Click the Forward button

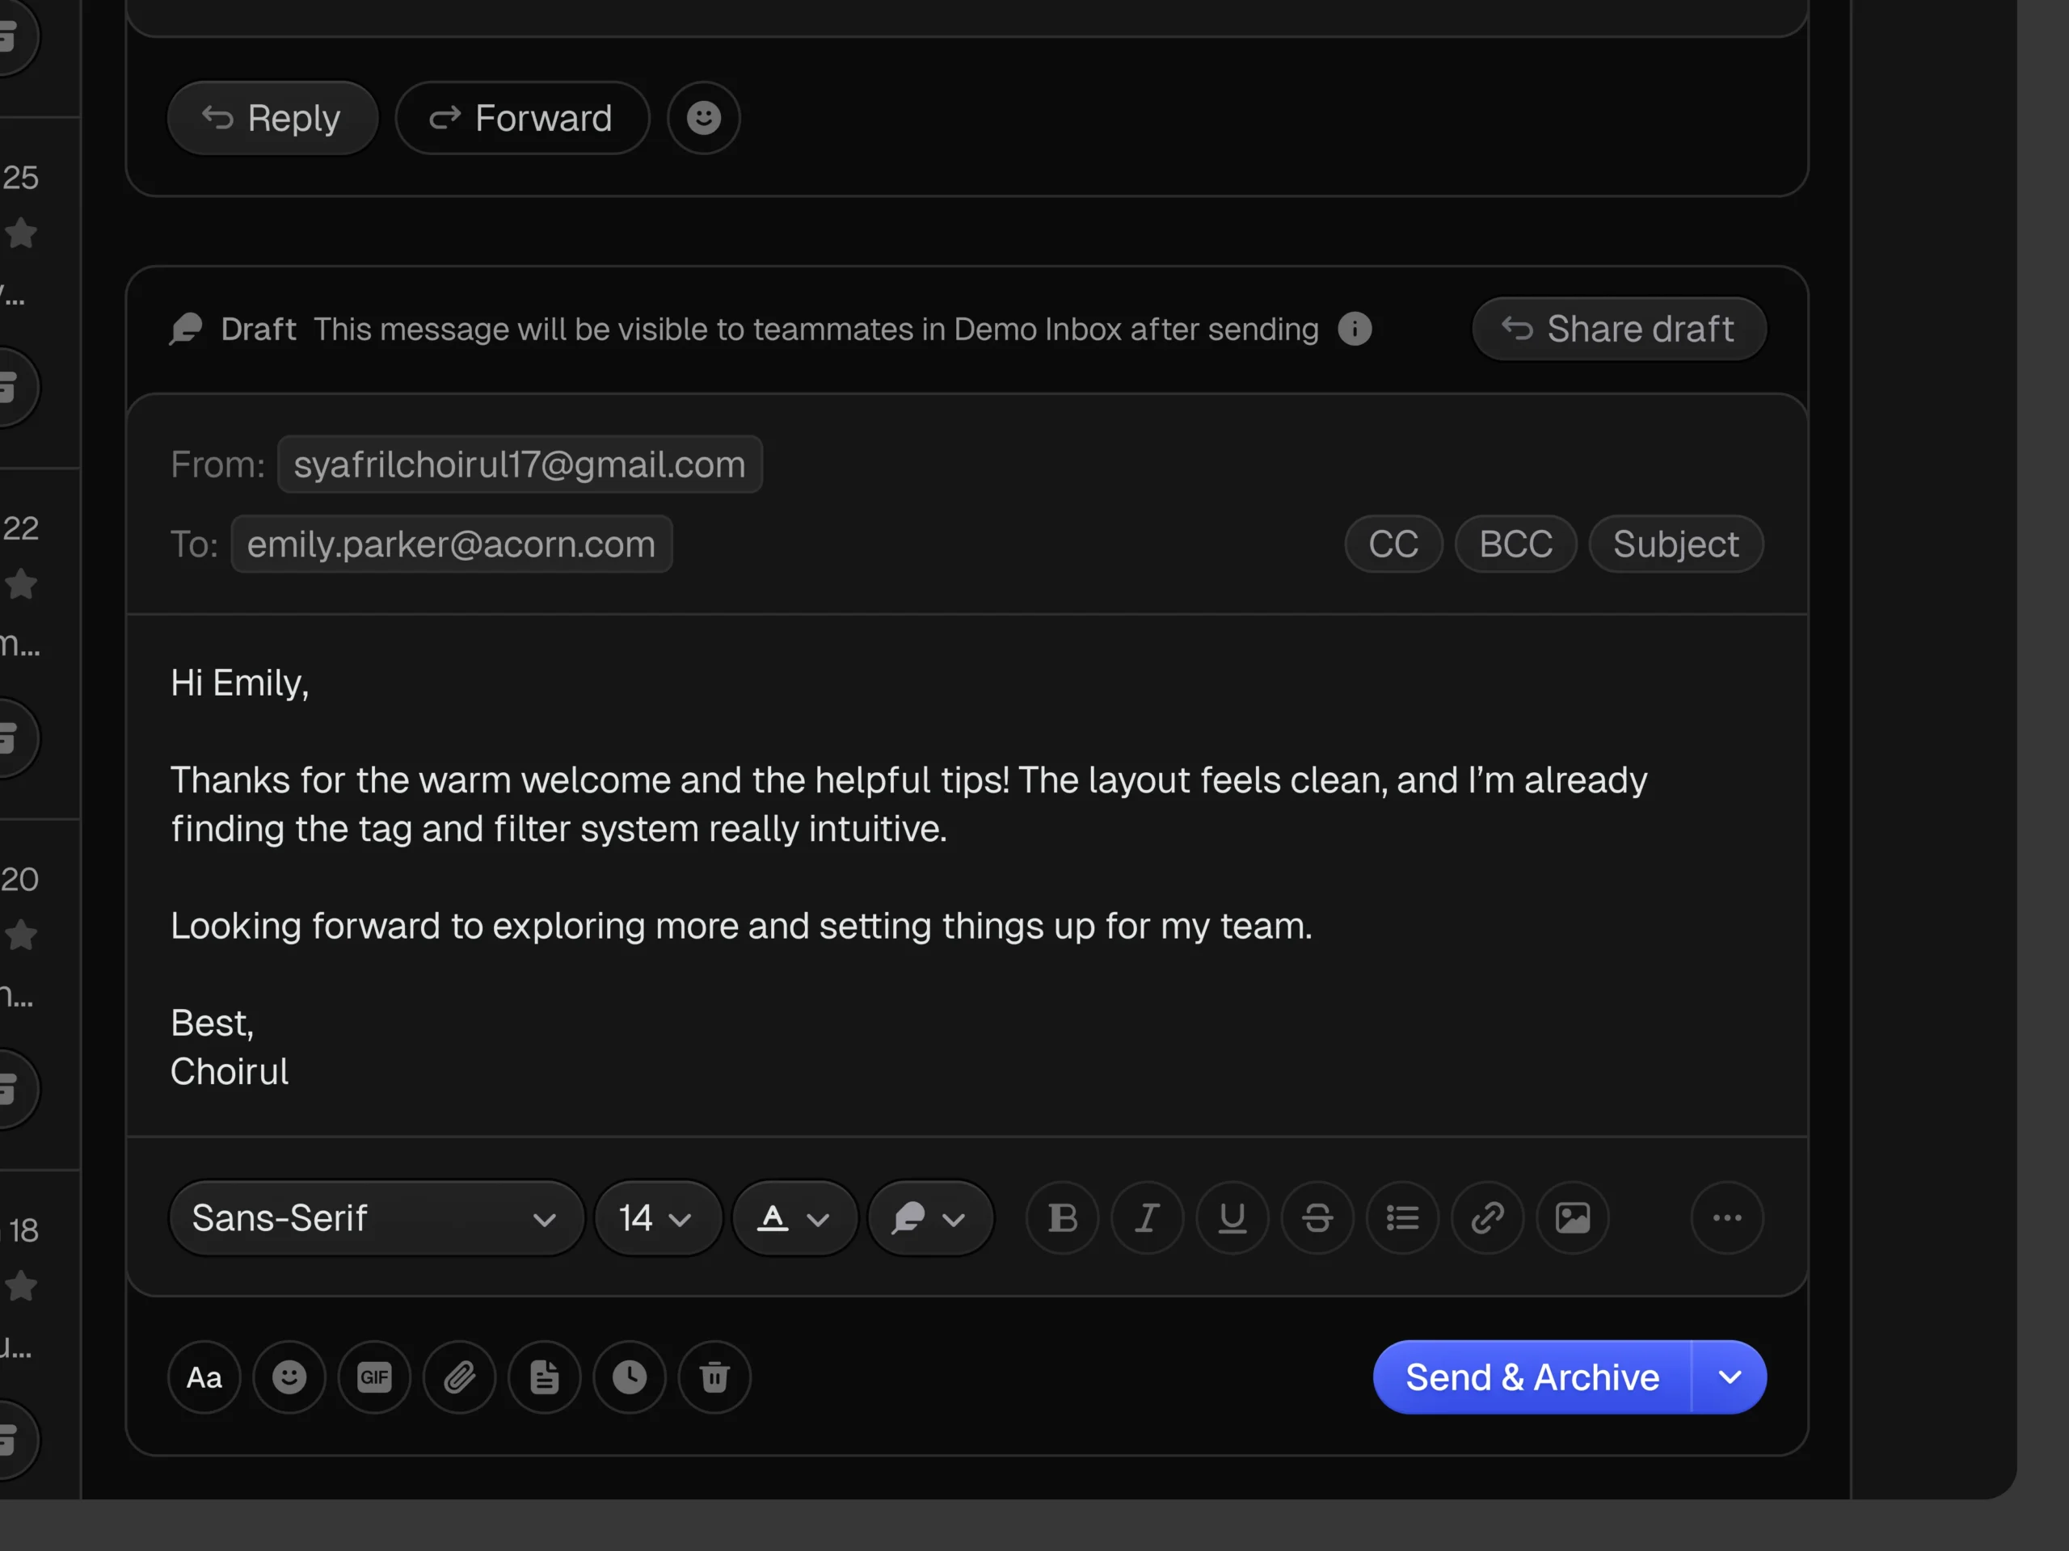522,118
